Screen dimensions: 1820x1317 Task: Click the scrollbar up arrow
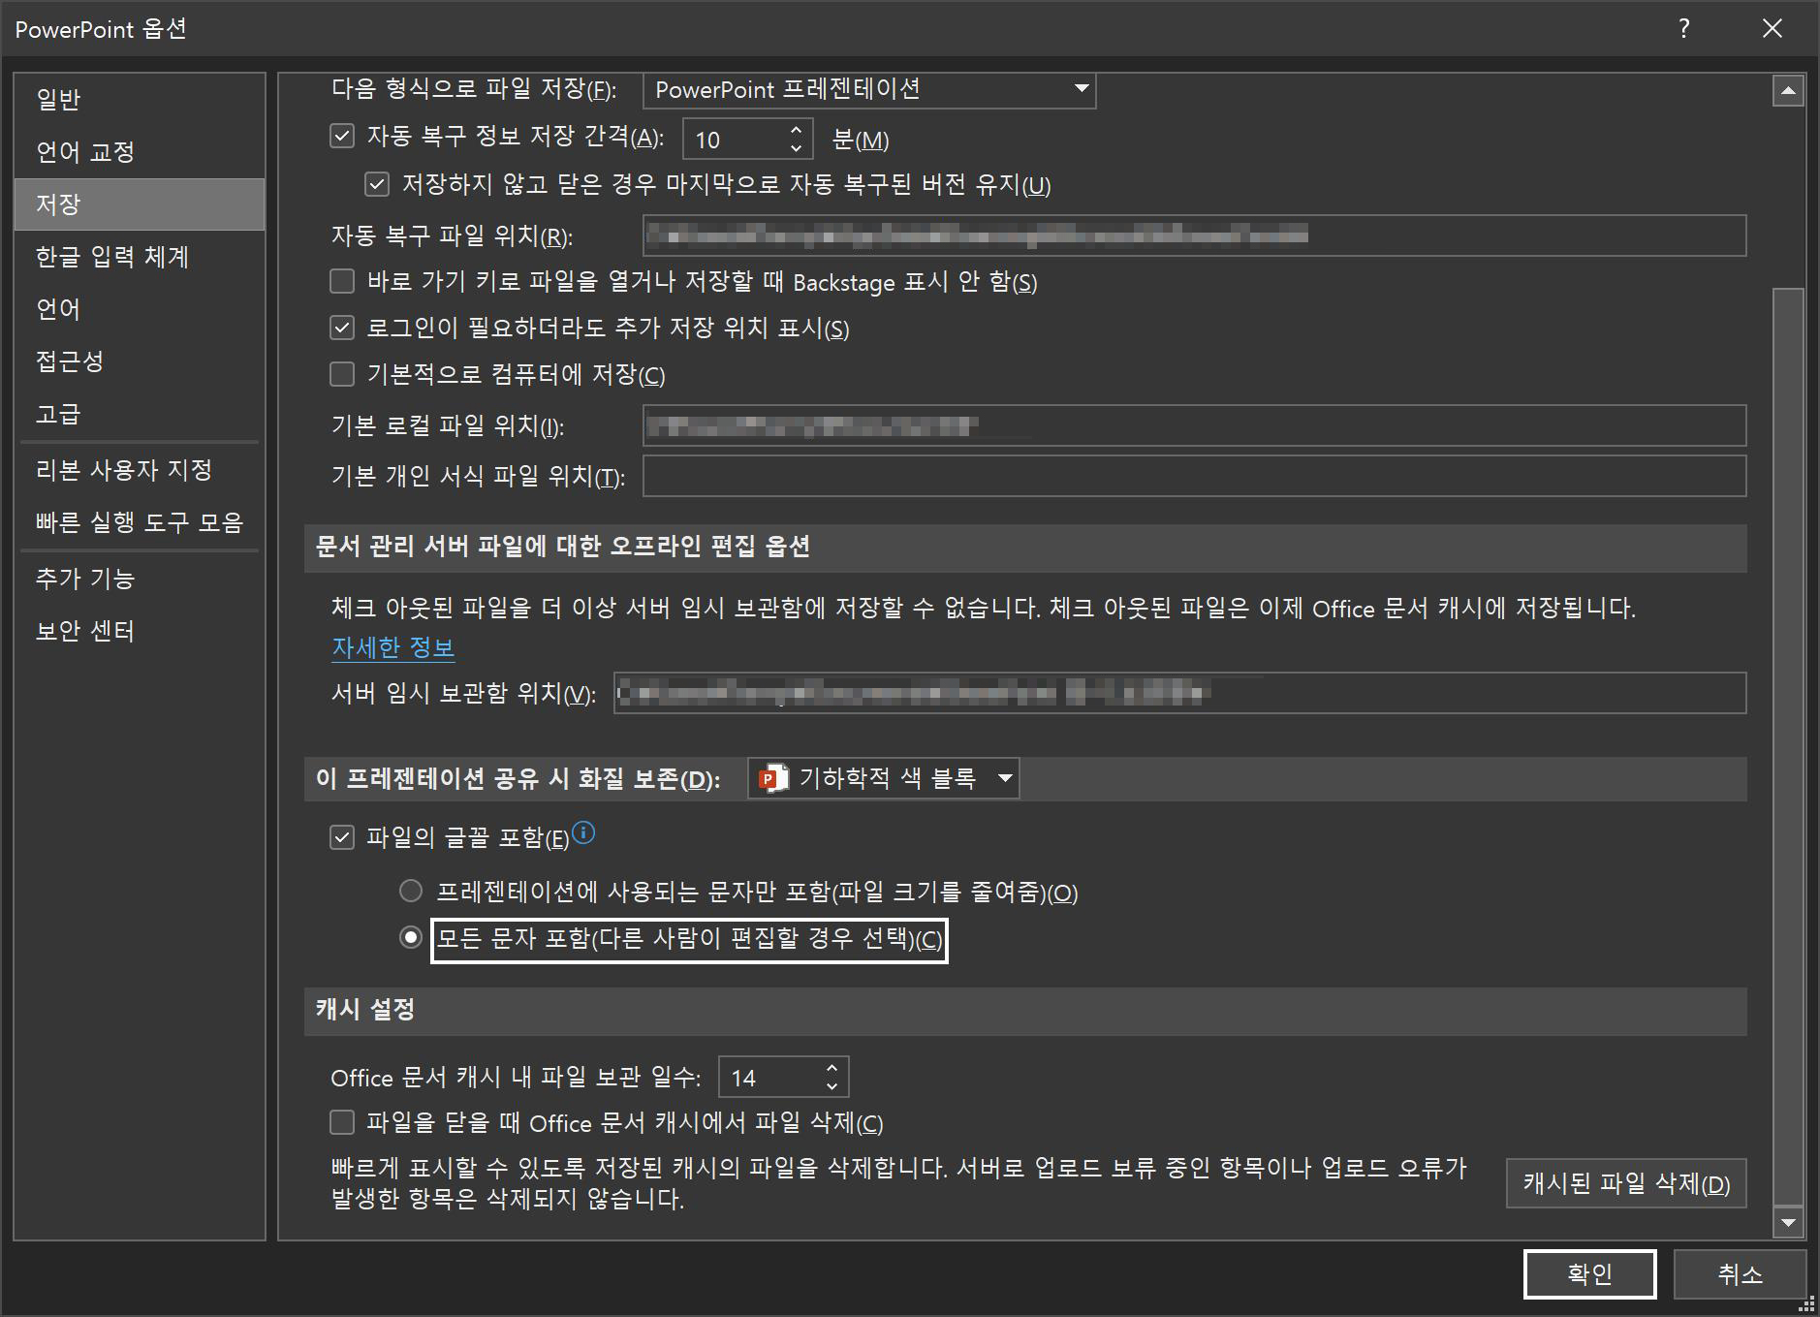point(1788,91)
